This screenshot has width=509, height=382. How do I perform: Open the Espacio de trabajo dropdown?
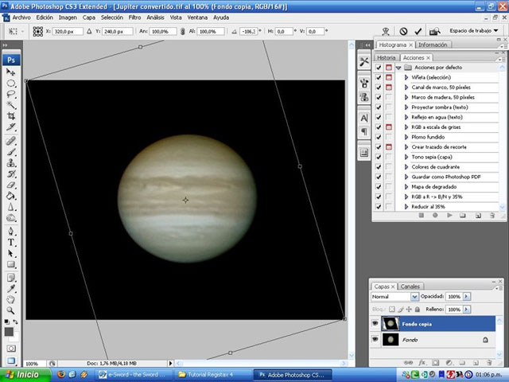point(474,31)
